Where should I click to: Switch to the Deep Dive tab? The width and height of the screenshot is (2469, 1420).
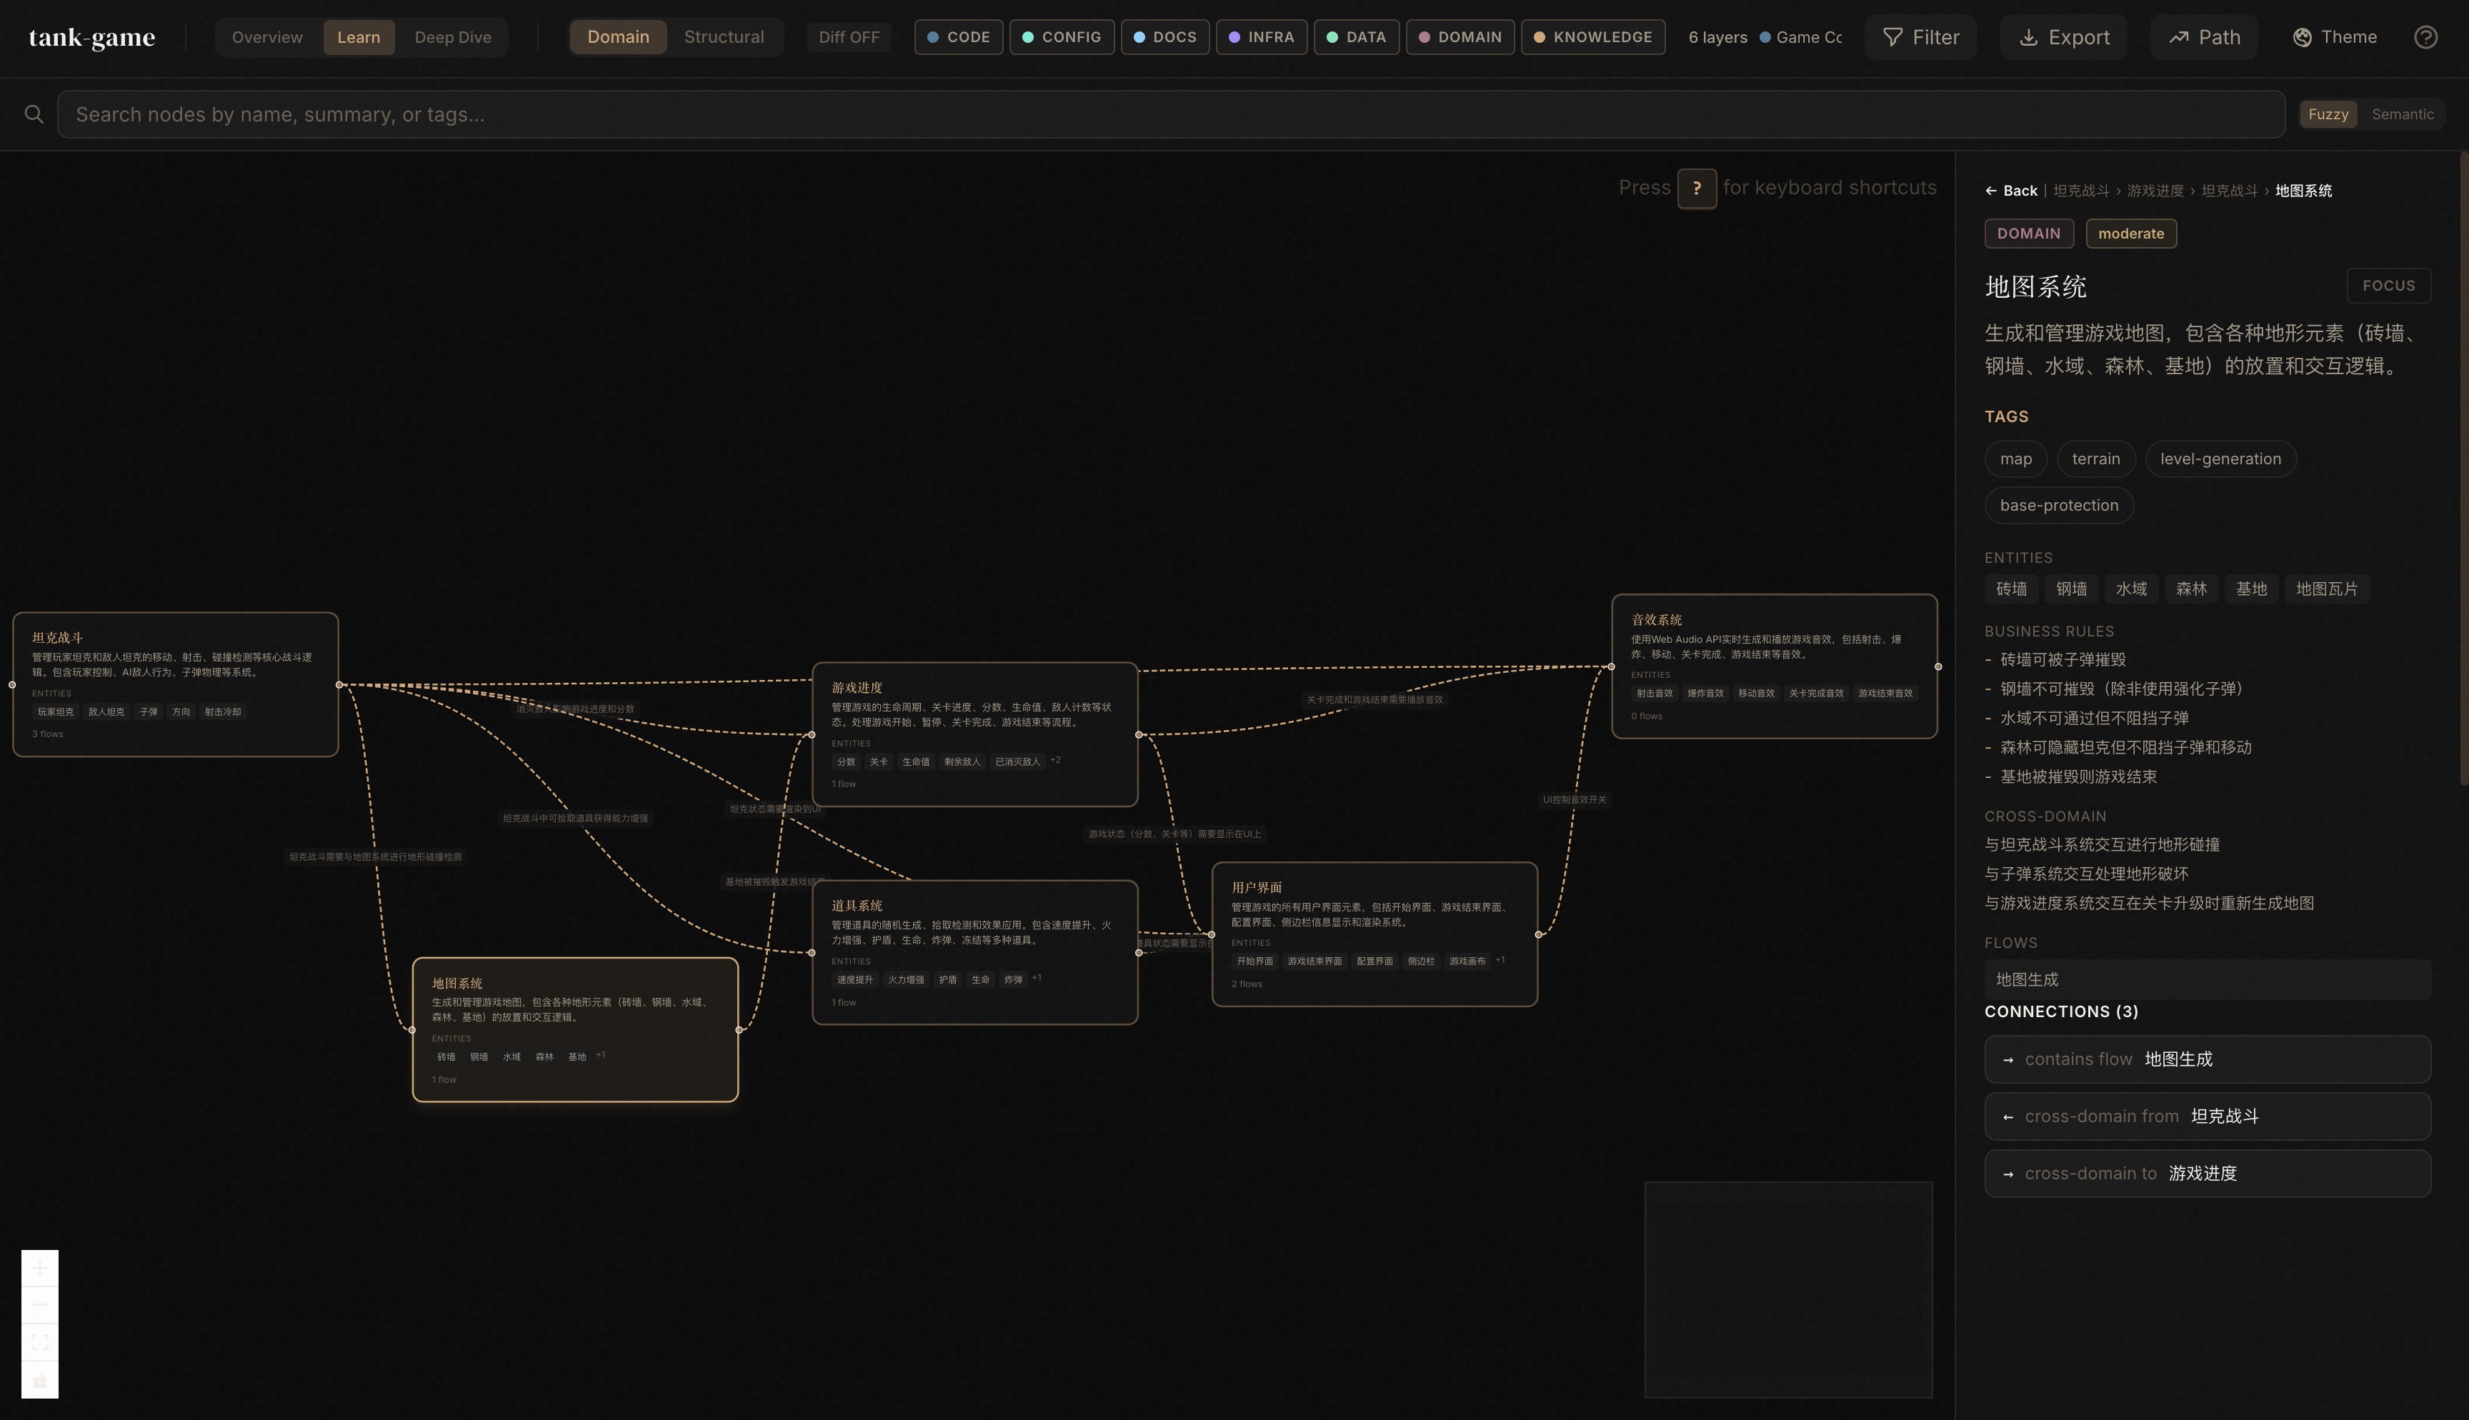click(452, 37)
